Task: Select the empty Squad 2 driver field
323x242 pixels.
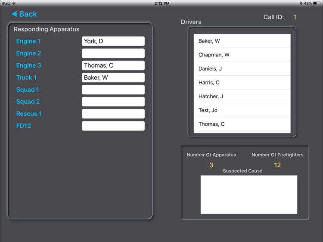Action: [x=113, y=102]
